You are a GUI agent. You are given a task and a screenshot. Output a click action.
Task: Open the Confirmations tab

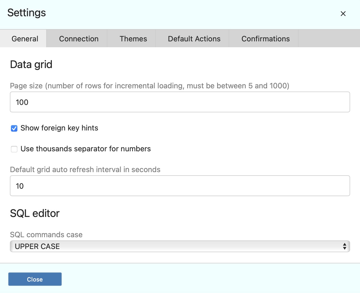(x=265, y=39)
